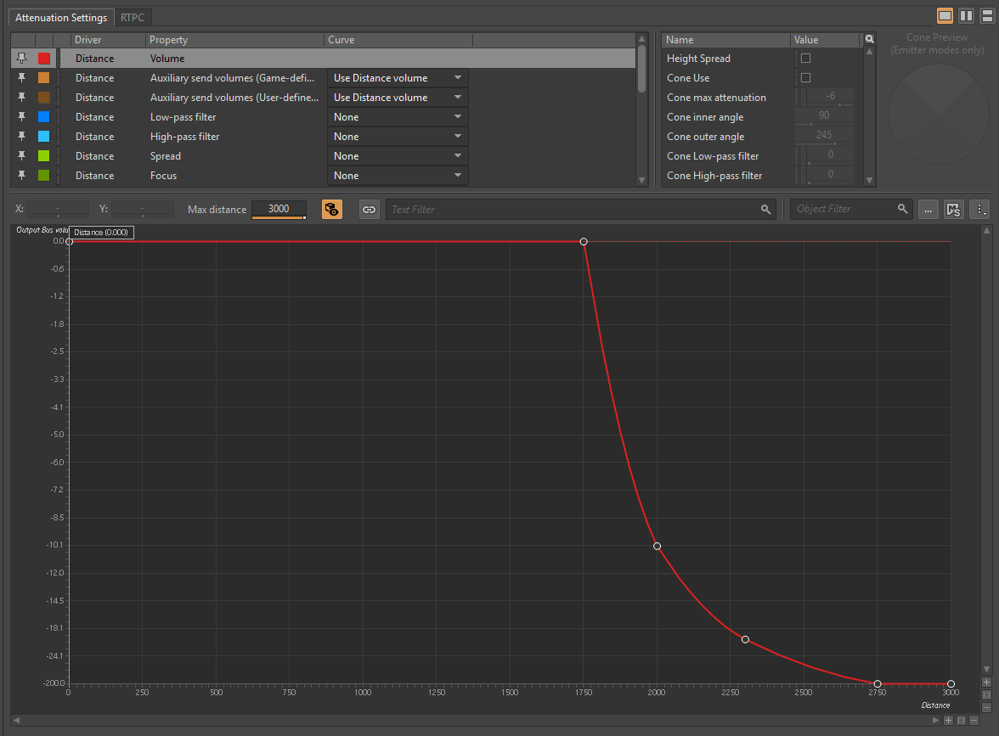The image size is (999, 736).
Task: Zoom in the graph horizontally
Action: (949, 720)
